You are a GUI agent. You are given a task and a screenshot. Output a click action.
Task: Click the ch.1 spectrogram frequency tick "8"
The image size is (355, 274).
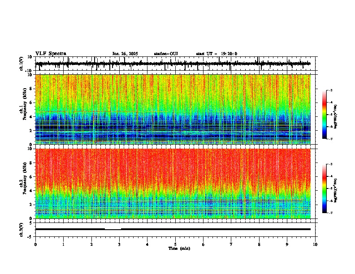(x=31, y=89)
